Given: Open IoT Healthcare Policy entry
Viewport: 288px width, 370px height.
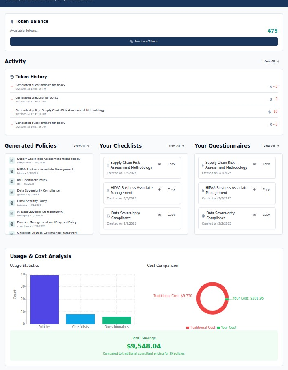Looking at the screenshot, I should [x=49, y=182].
